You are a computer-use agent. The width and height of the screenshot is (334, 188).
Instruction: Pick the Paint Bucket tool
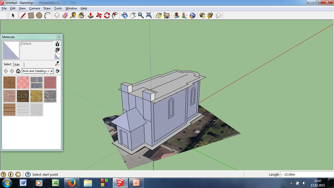pyautogui.click(x=81, y=16)
